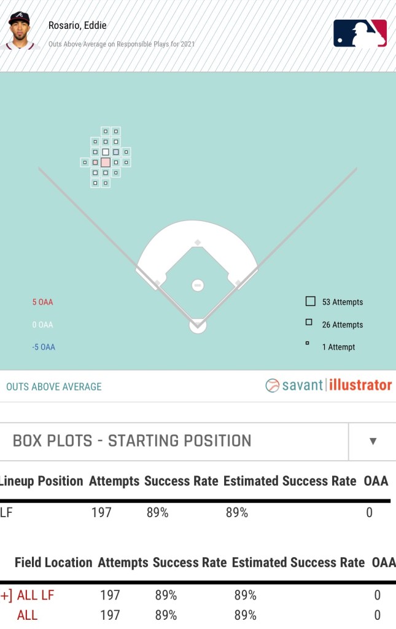This screenshot has height=629, width=396.
Task: Select the LF row in the Lineup Position table
Action: (x=6, y=512)
